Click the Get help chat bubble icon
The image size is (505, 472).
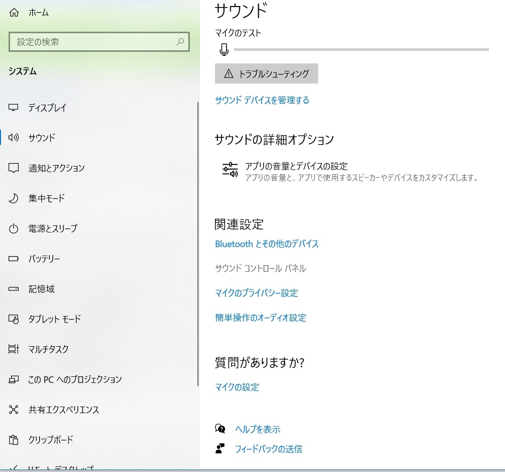(220, 429)
